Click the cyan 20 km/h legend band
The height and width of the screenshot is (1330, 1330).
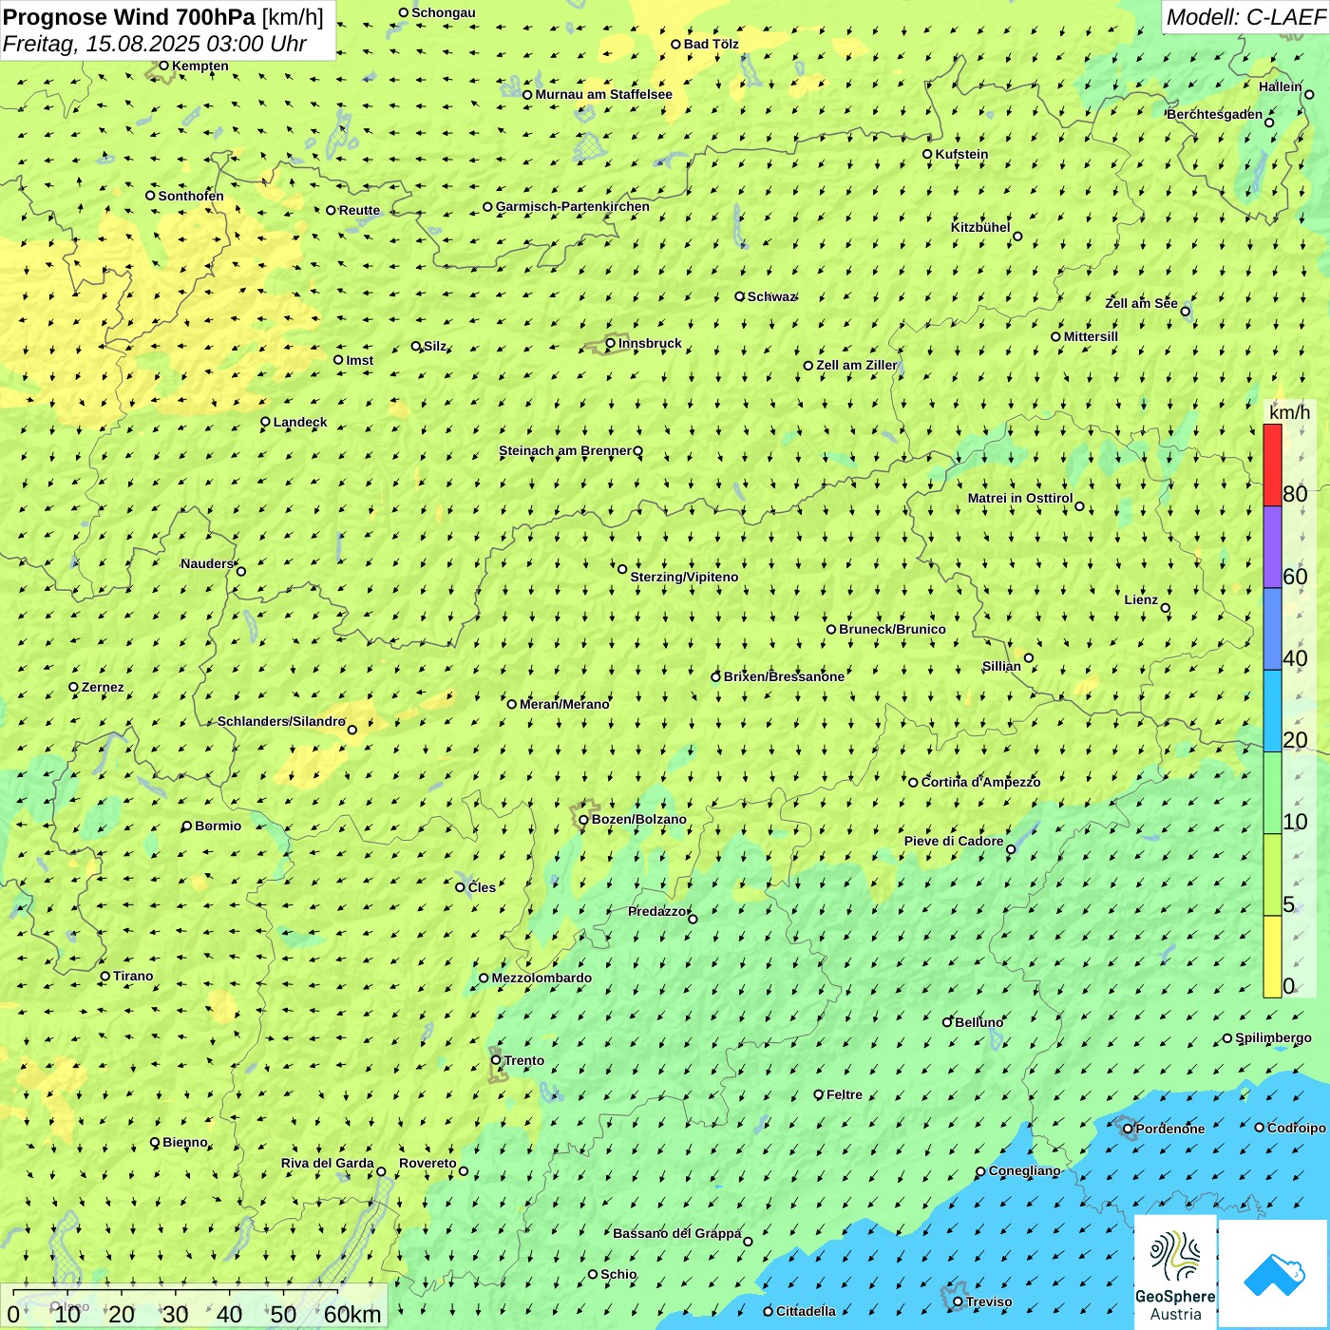(x=1272, y=711)
